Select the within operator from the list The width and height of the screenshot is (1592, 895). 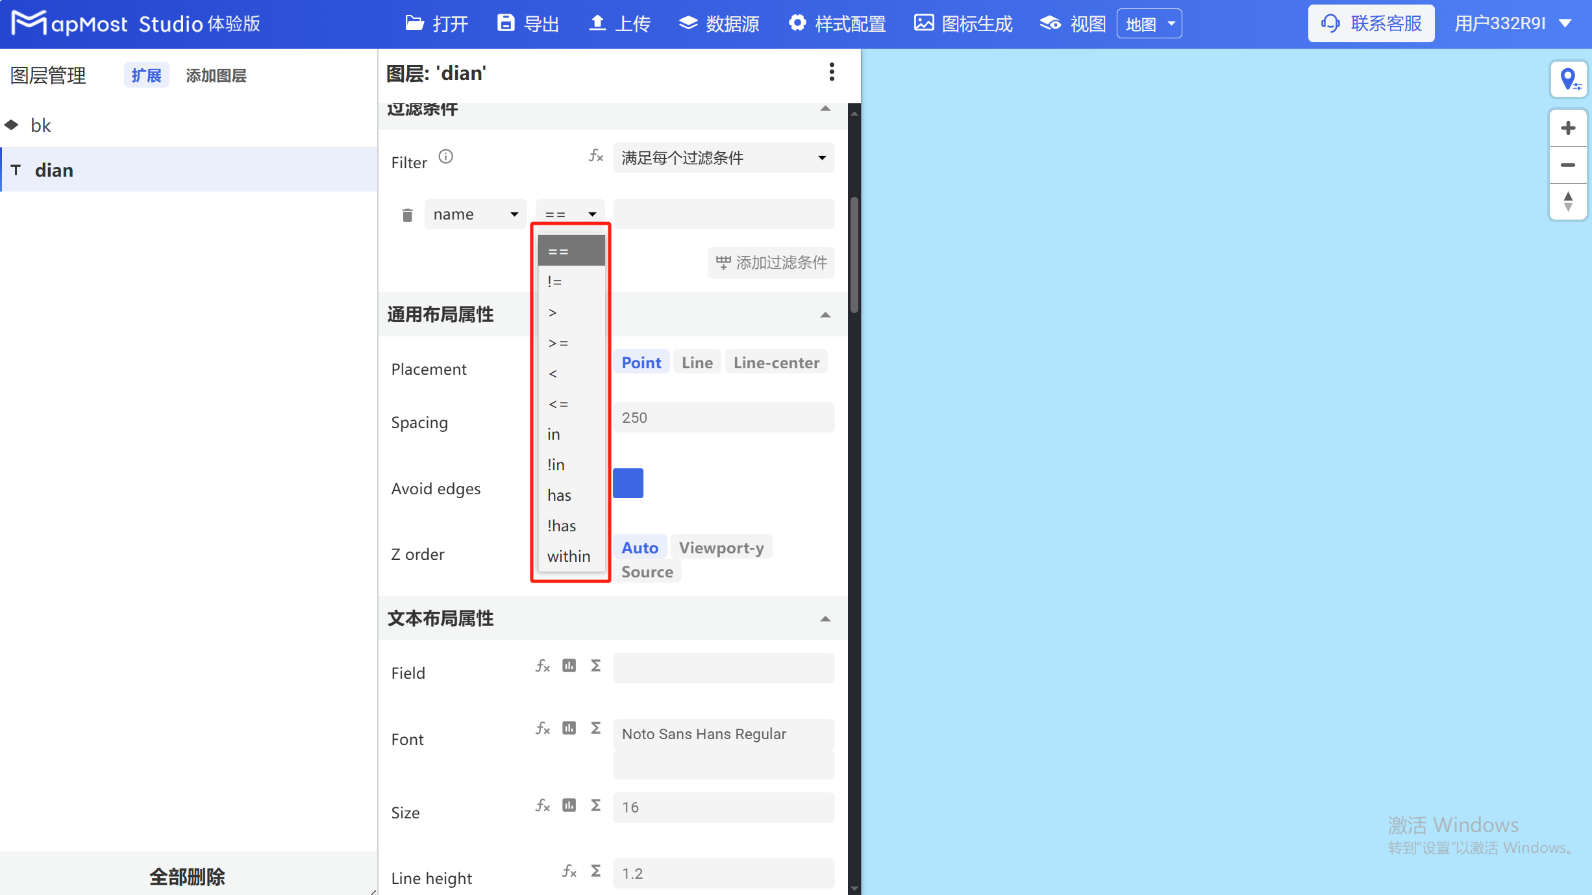568,556
